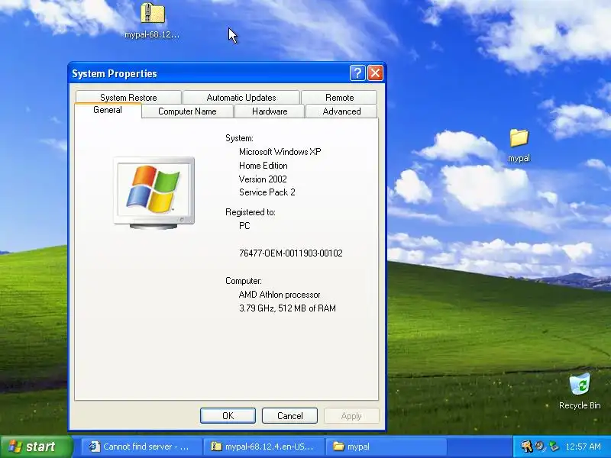Click the registered owner name 'PC'
Viewport: 611px width, 458px height.
(244, 226)
